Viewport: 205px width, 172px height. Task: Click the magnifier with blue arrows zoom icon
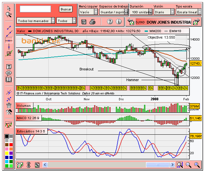pyautogui.click(x=180, y=165)
